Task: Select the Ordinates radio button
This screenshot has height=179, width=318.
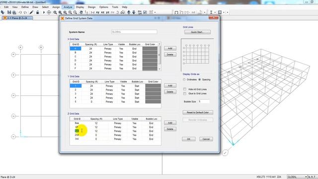Action: point(184,80)
